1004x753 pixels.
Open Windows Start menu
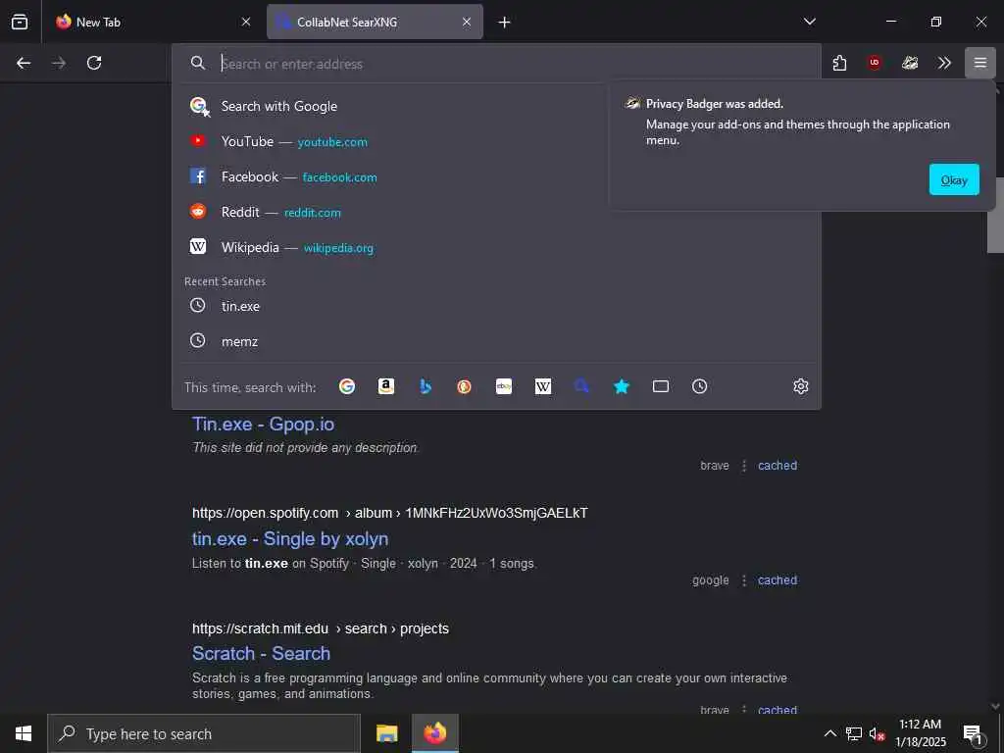[x=24, y=733]
